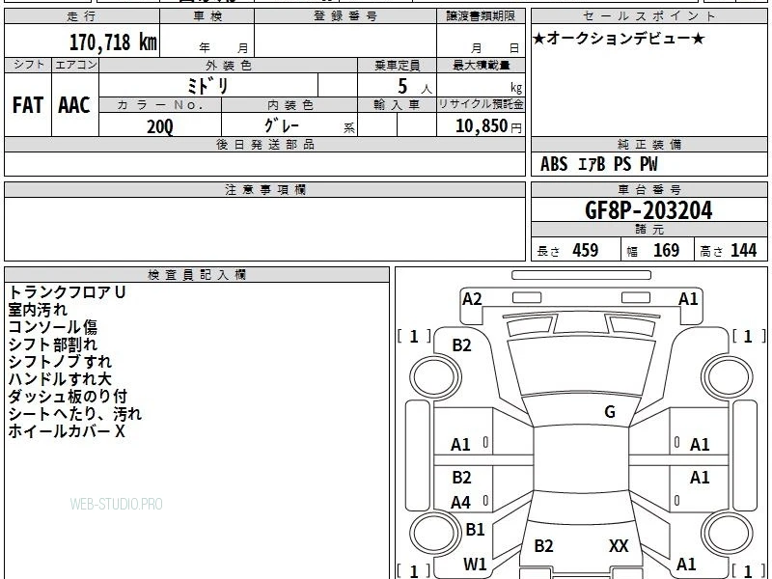The height and width of the screenshot is (579, 772).
Task: Click the 走行 column header
Action: point(82,16)
